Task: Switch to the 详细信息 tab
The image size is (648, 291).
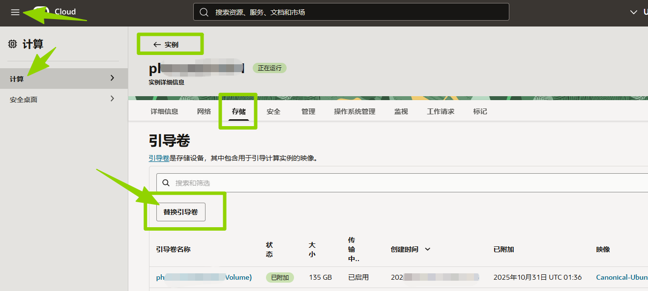Action: click(x=164, y=111)
